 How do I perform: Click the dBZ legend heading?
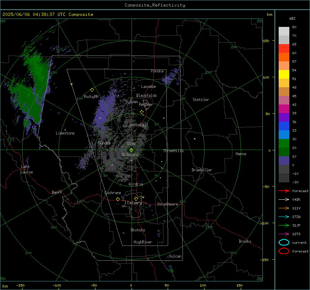(x=292, y=19)
